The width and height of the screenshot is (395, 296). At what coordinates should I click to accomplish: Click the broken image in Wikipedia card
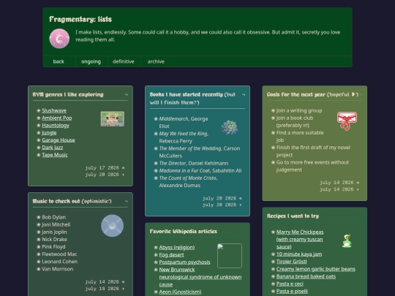pos(230,256)
